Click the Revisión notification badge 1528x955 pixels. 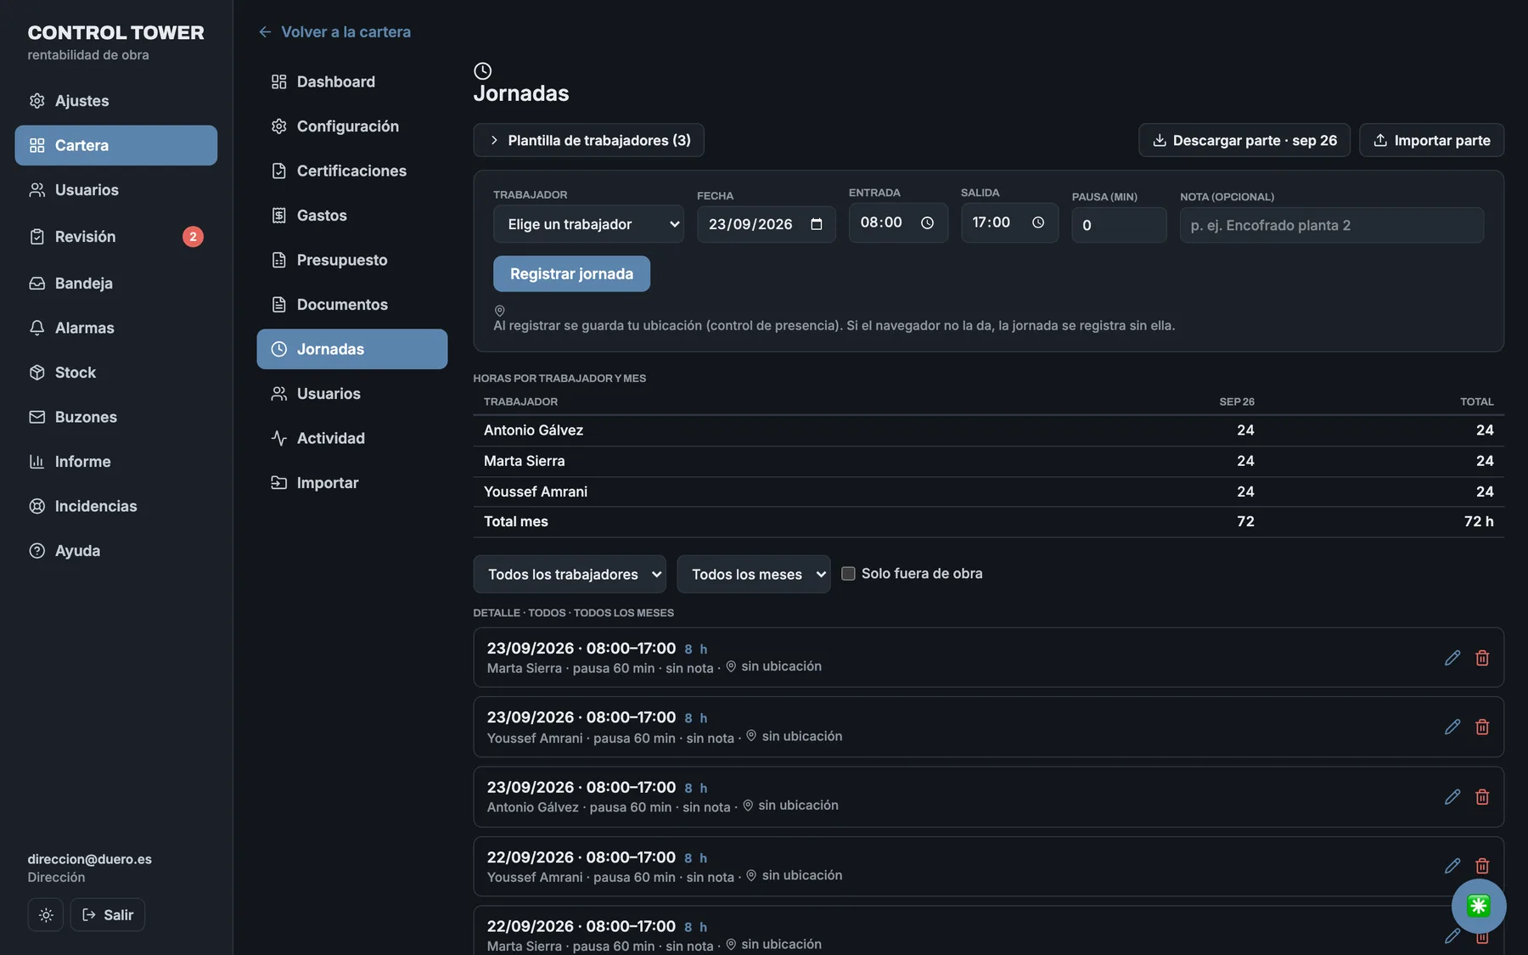pos(193,237)
